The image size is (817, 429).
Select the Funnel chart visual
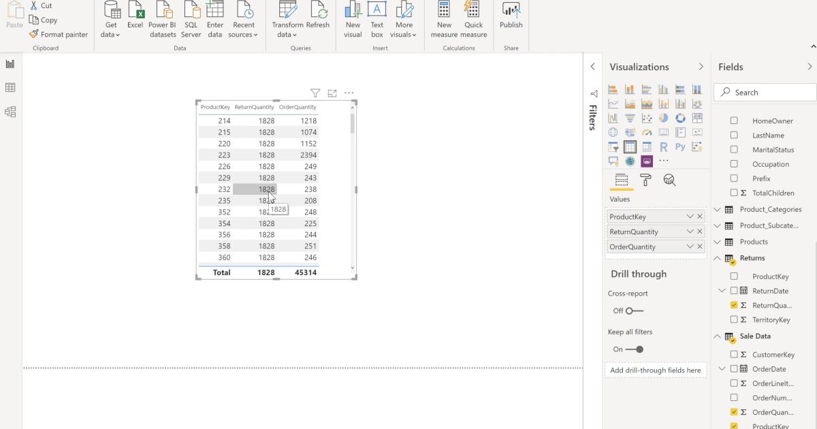pos(630,118)
